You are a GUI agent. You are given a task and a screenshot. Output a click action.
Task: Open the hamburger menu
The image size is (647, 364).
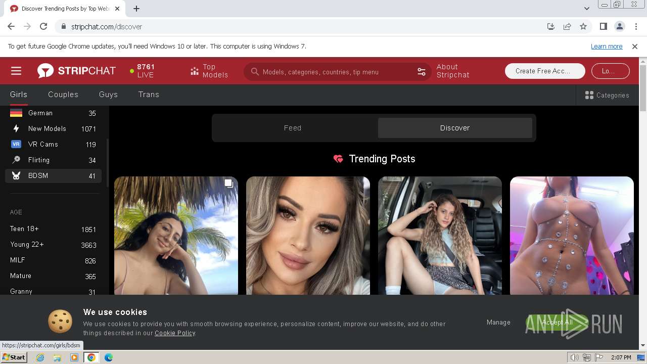(16, 71)
